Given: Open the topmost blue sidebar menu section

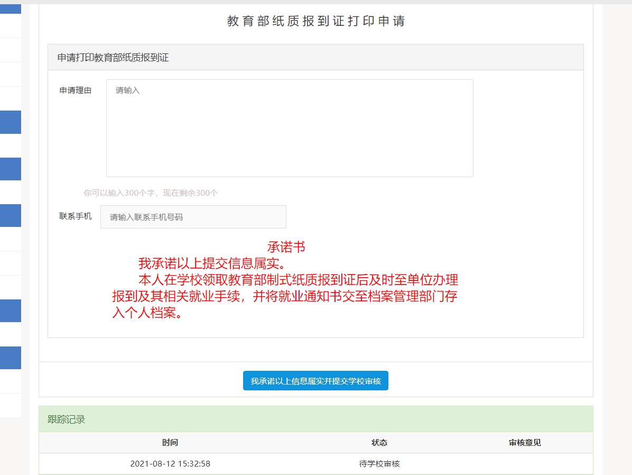Looking at the screenshot, I should point(11,9).
